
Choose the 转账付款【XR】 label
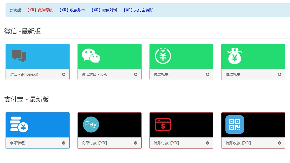tap(166, 143)
